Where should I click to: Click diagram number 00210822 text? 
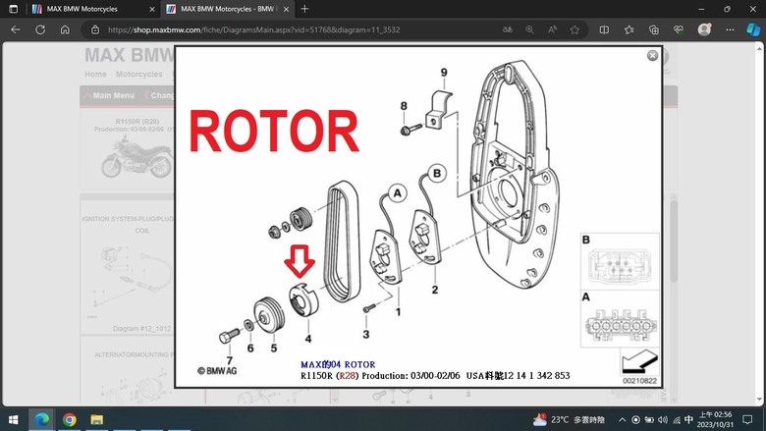coord(639,381)
